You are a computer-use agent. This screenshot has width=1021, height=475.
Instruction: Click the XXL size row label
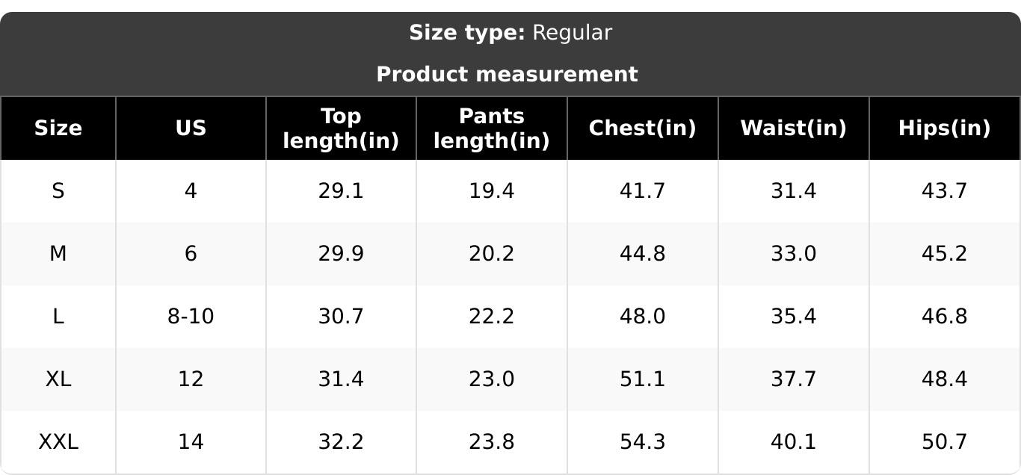[x=58, y=442]
